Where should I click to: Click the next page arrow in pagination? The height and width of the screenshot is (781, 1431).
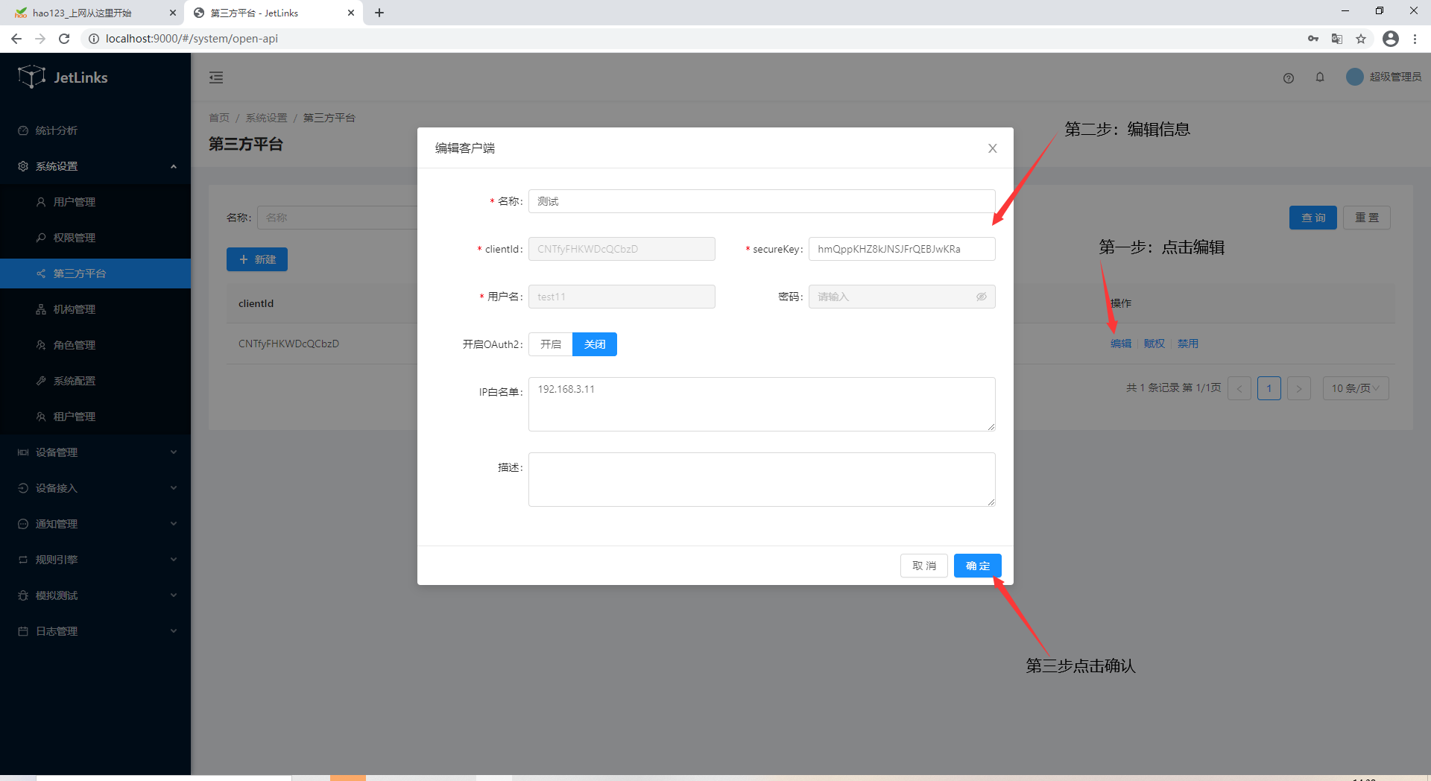tap(1299, 388)
